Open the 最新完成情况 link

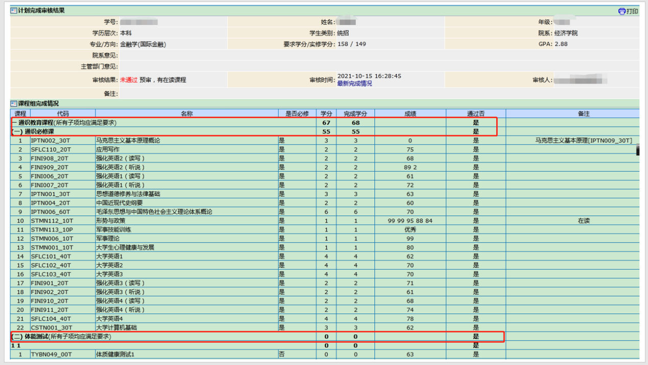point(354,84)
